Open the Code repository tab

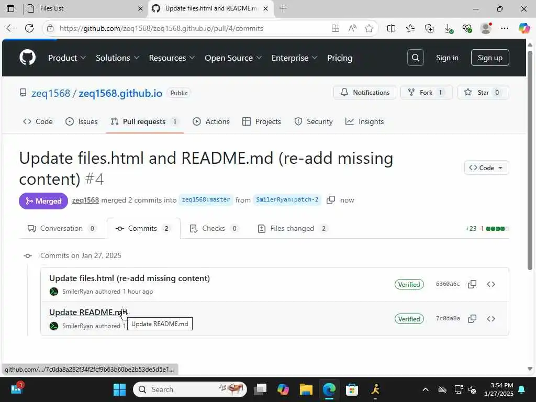tap(38, 121)
